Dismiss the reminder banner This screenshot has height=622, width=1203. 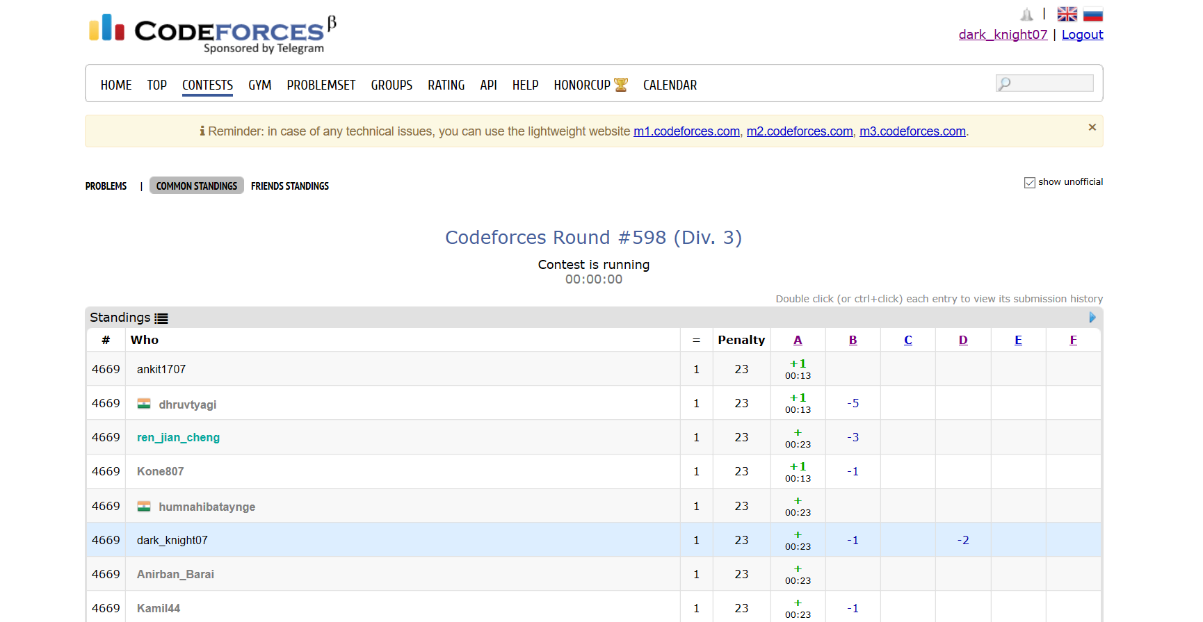click(1092, 127)
